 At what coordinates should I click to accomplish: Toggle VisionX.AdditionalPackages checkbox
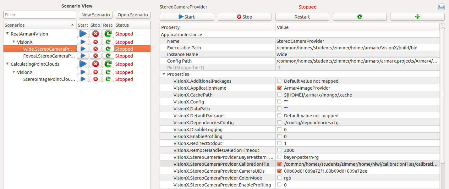coord(279,81)
